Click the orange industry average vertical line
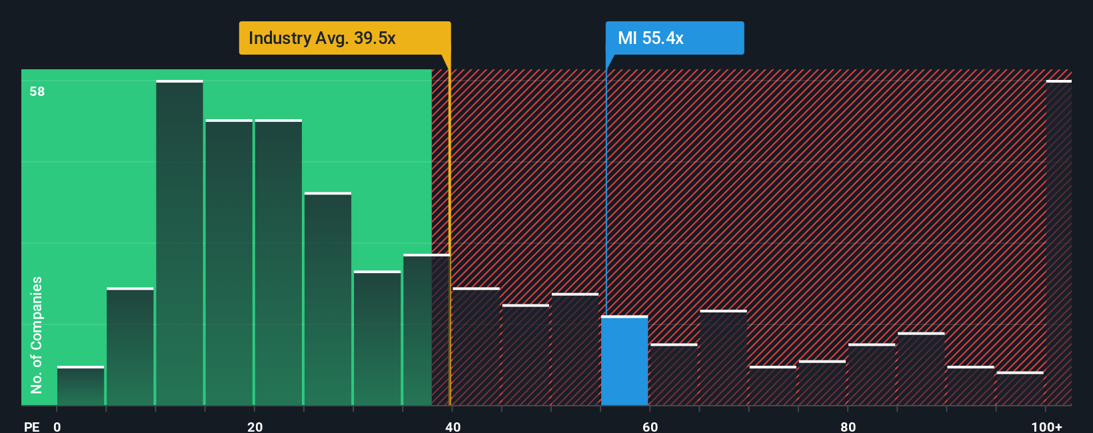 450,230
